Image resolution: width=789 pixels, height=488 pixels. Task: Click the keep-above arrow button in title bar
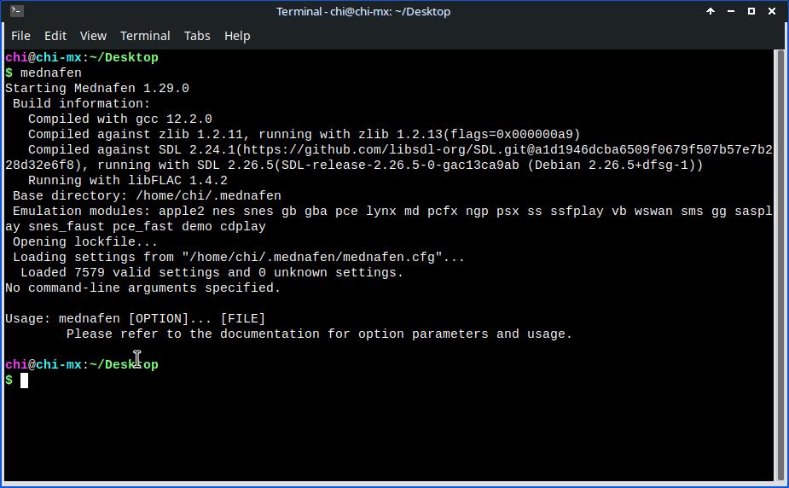[710, 11]
